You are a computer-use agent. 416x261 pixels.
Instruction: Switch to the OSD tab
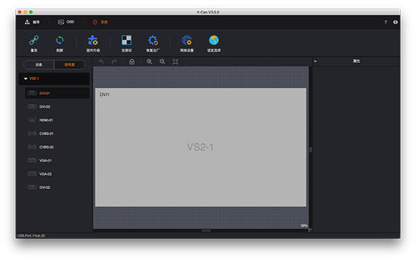click(67, 22)
